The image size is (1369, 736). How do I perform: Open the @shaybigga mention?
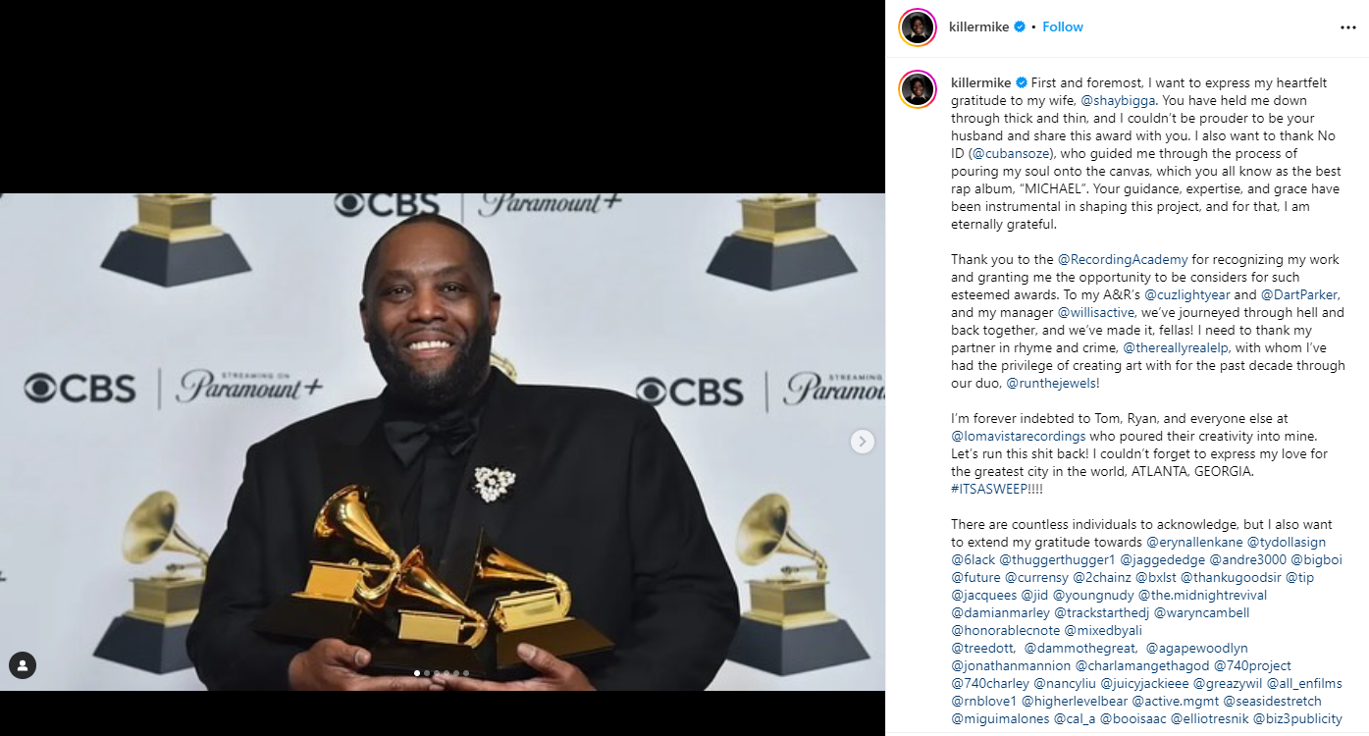point(1119,100)
